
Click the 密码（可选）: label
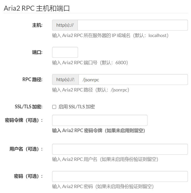(29, 176)
